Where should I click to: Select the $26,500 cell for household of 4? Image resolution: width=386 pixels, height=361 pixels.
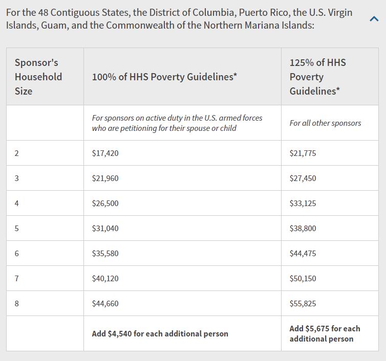[182, 204]
